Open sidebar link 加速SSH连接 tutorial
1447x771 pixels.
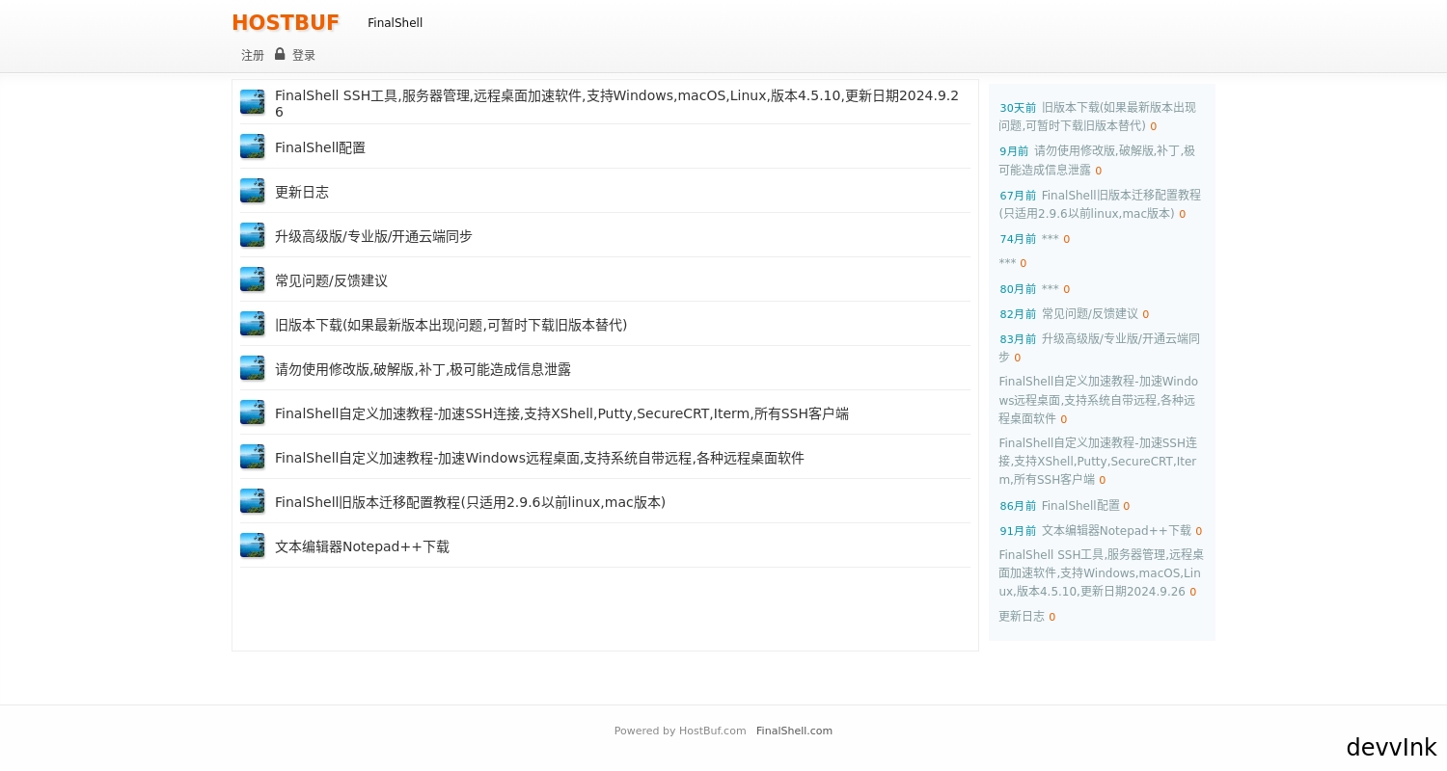(x=1098, y=461)
